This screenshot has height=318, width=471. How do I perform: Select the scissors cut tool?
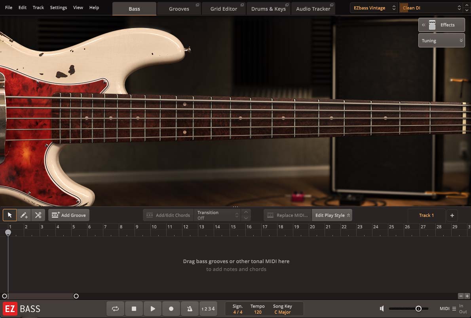point(38,215)
